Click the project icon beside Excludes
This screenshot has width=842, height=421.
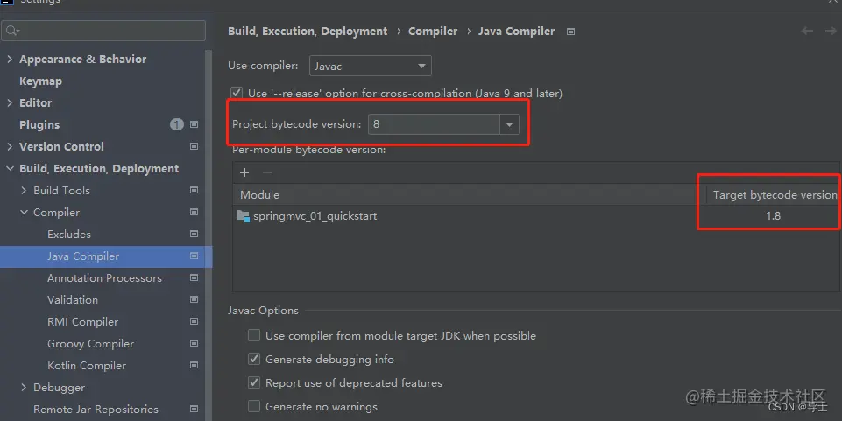194,235
